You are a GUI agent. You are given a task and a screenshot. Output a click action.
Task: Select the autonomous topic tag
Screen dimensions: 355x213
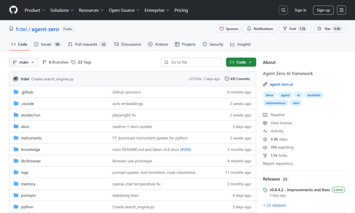point(276,103)
